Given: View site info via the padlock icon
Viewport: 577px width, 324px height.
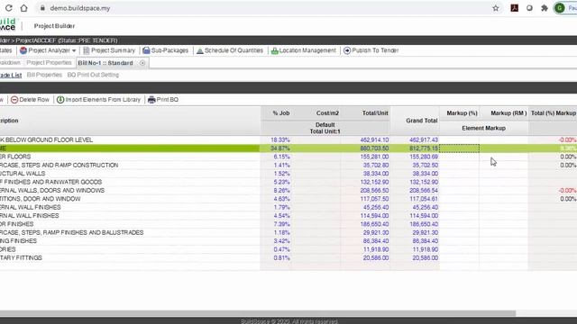Looking at the screenshot, I should pyautogui.click(x=42, y=8).
